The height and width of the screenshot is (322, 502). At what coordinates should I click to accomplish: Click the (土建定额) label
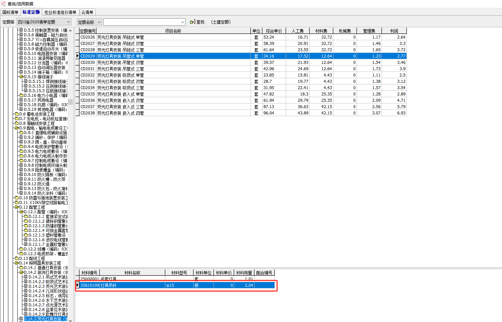pyautogui.click(x=221, y=22)
